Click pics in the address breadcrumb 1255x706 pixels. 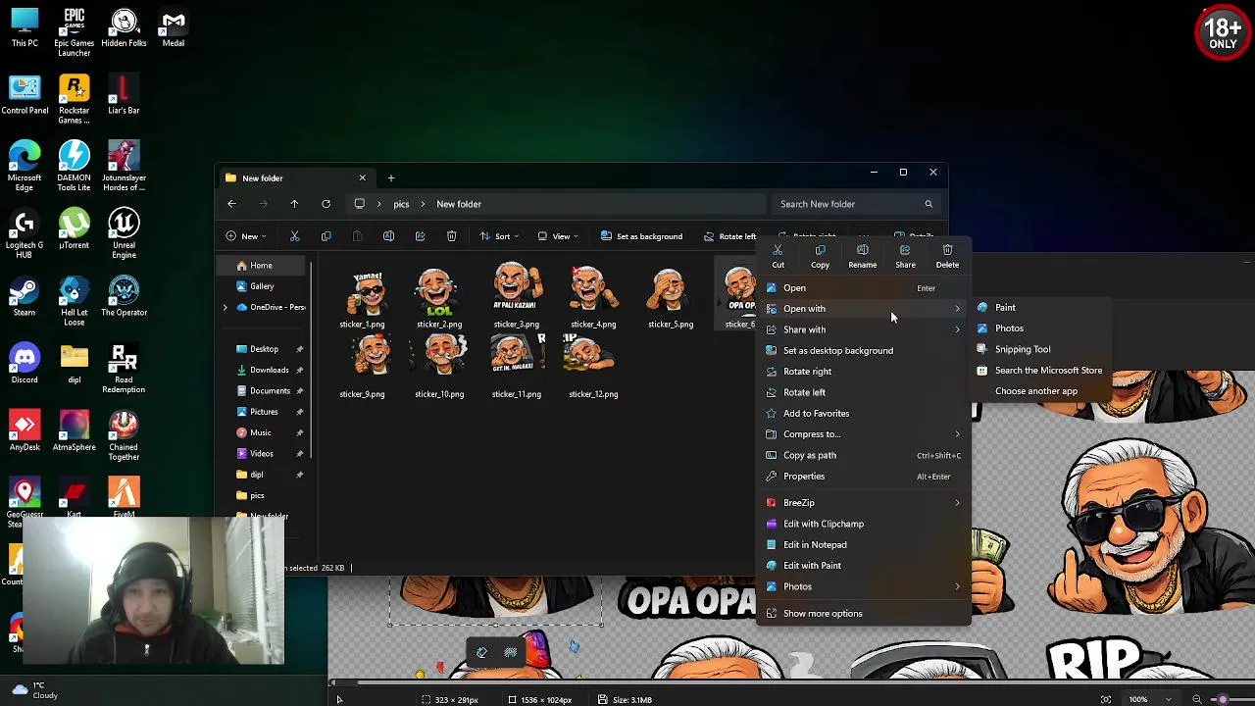point(401,204)
